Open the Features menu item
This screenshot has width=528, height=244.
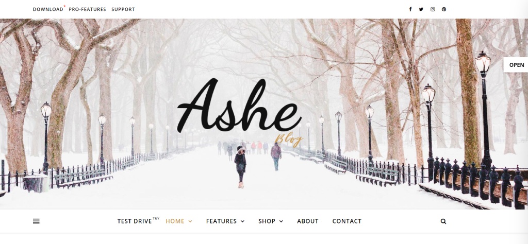221,221
